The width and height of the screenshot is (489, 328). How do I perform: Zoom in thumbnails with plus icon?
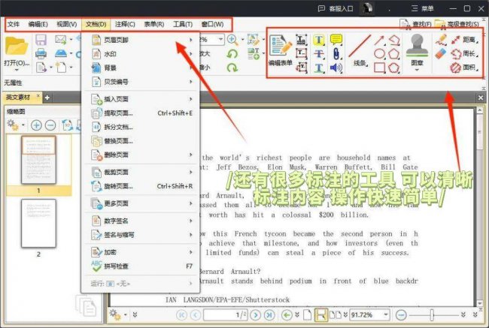coord(36,125)
